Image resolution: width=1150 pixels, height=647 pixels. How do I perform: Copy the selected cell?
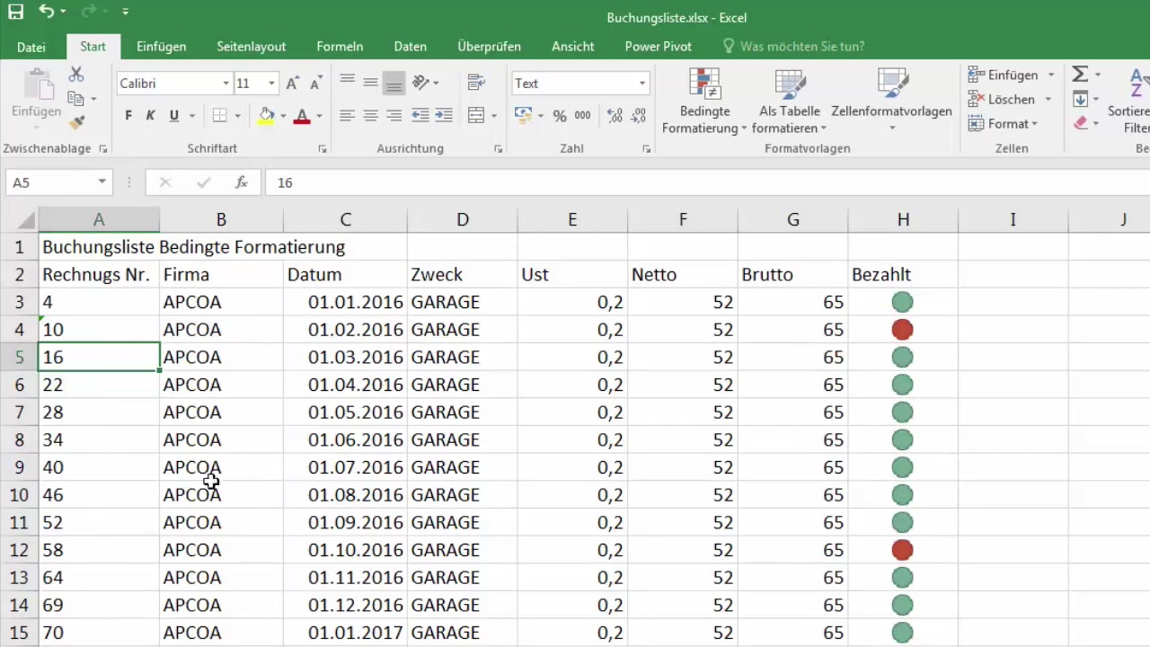(76, 99)
